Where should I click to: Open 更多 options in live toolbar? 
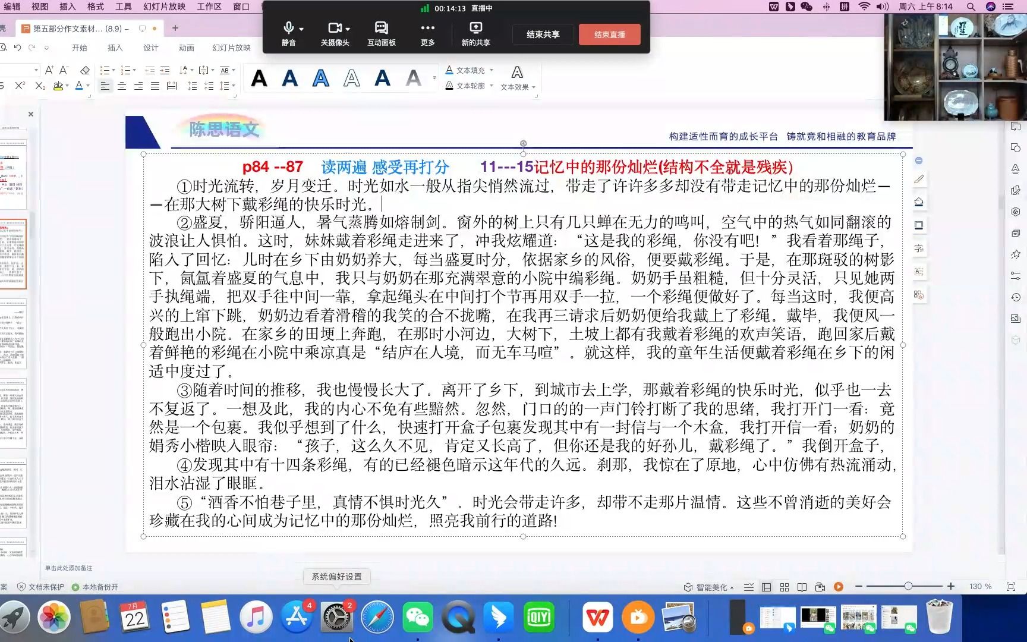point(428,34)
